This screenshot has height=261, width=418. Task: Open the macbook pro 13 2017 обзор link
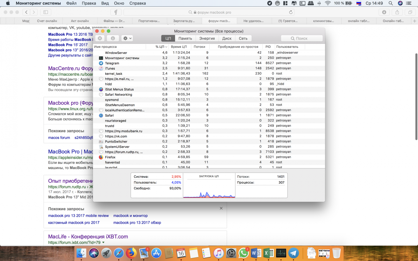[137, 223]
